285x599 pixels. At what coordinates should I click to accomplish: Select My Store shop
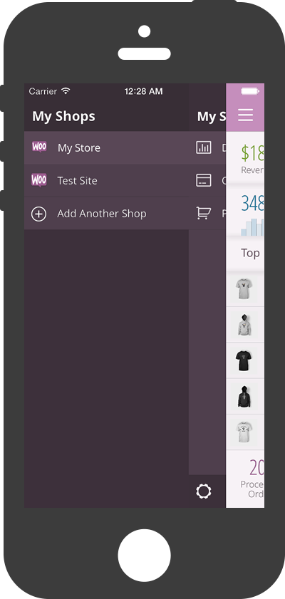click(x=125, y=148)
